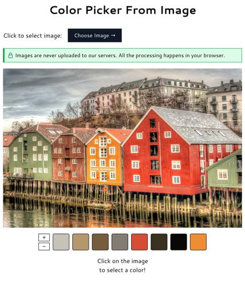Select the orange color swatch
This screenshot has height=286, width=245.
198,242
